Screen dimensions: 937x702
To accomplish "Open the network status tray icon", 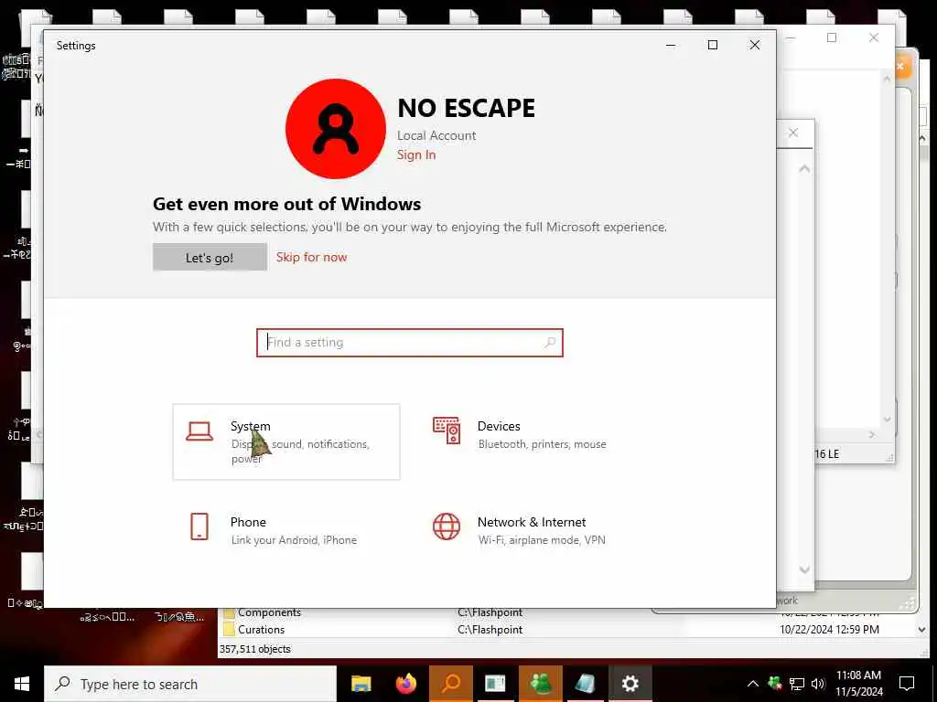I will (x=797, y=684).
